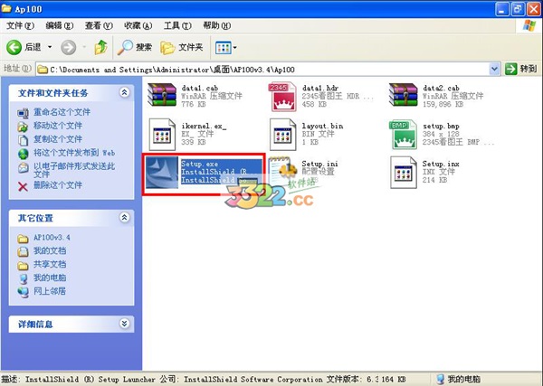
Task: Open the Views mode icon
Action: click(x=223, y=47)
